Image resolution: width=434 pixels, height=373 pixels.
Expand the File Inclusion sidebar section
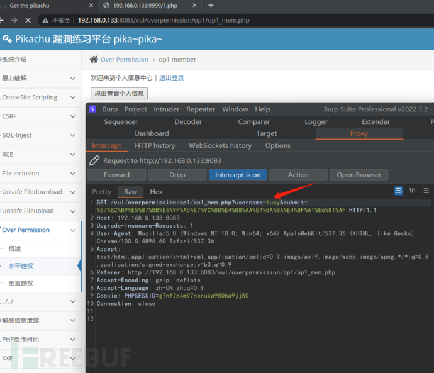pos(39,173)
